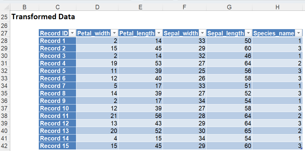Select the Record 10 row label cell
The width and height of the screenshot is (305, 151).
click(57, 108)
